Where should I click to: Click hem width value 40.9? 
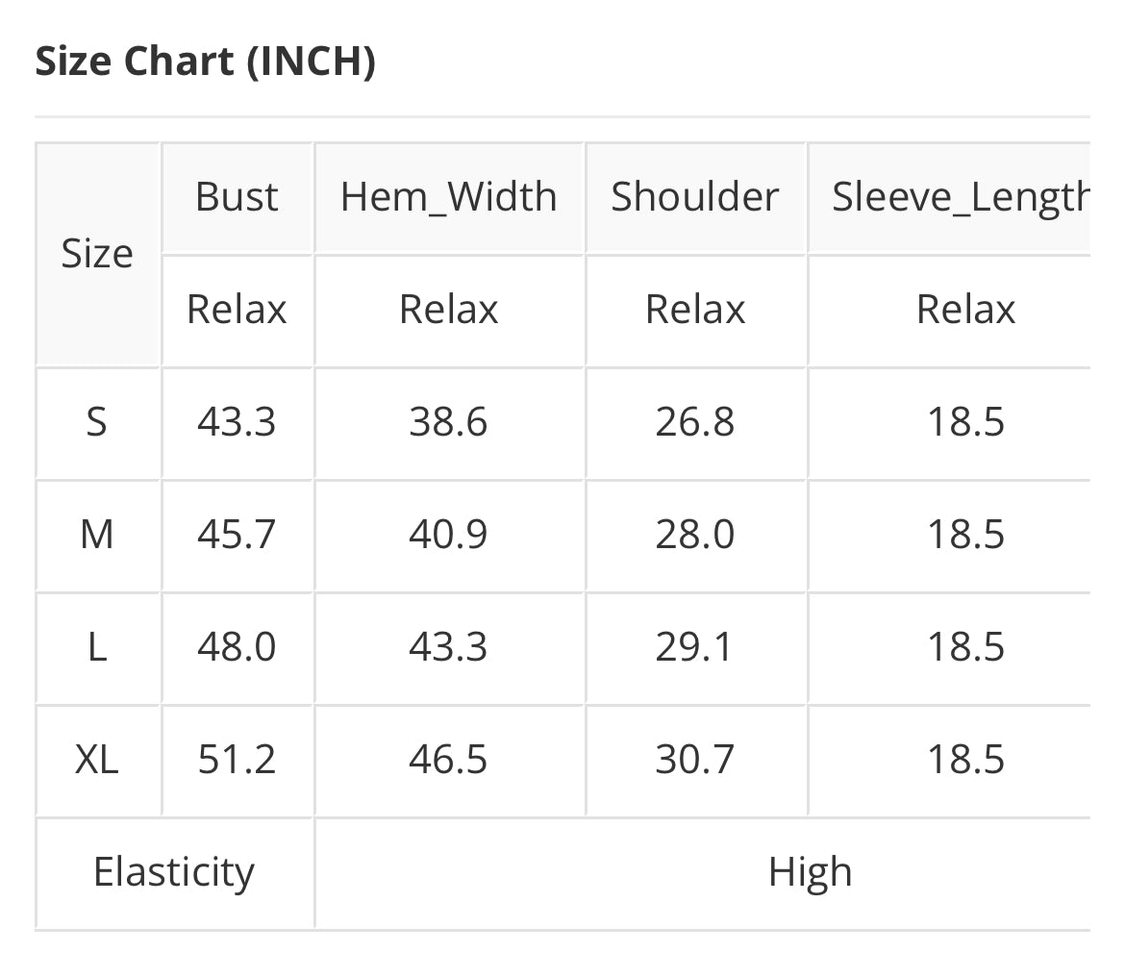point(448,535)
